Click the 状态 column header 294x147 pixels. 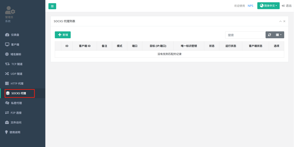click(212, 46)
